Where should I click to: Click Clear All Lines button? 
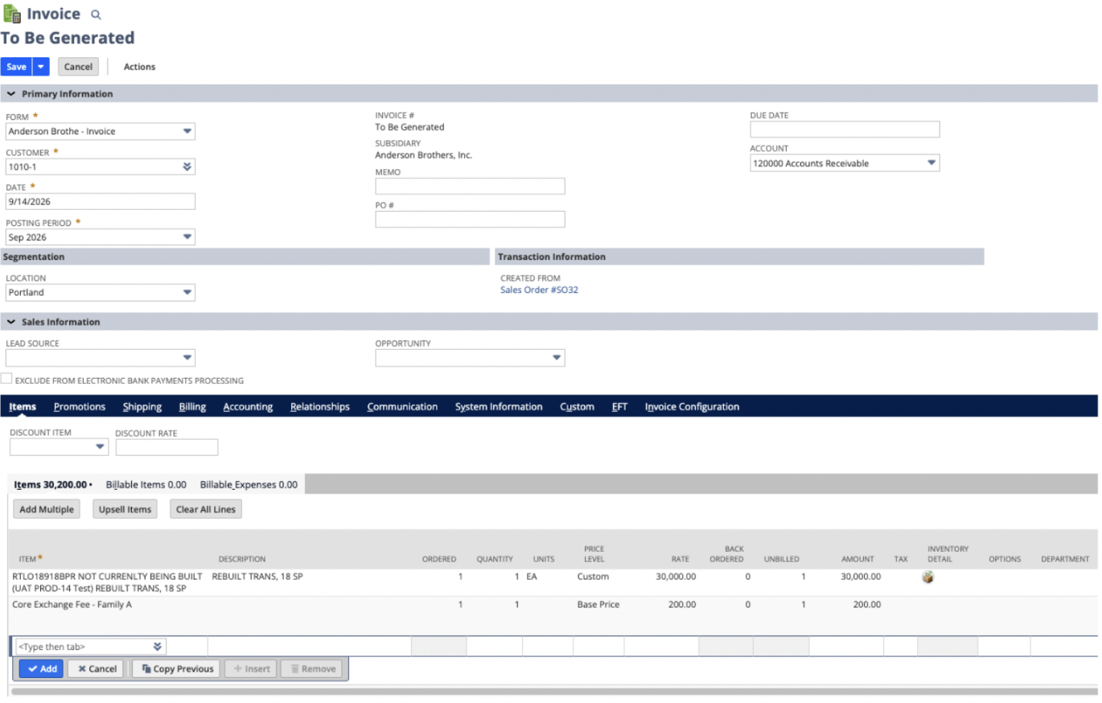click(206, 509)
